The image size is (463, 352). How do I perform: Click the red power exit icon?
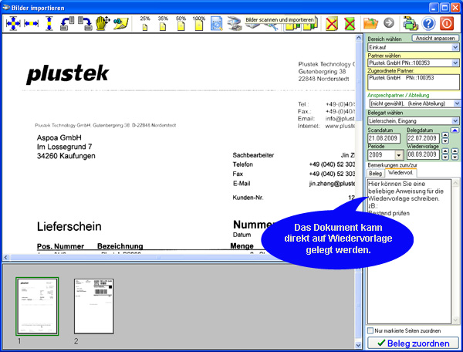pyautogui.click(x=447, y=24)
